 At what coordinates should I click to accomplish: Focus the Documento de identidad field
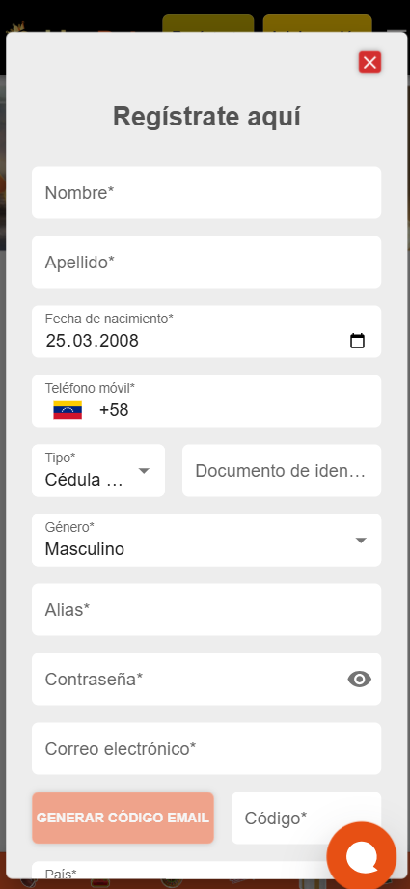[x=282, y=471]
